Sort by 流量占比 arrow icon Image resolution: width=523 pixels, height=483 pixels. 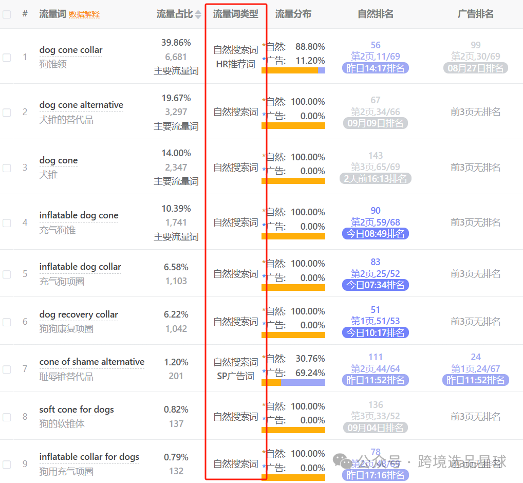coord(198,14)
